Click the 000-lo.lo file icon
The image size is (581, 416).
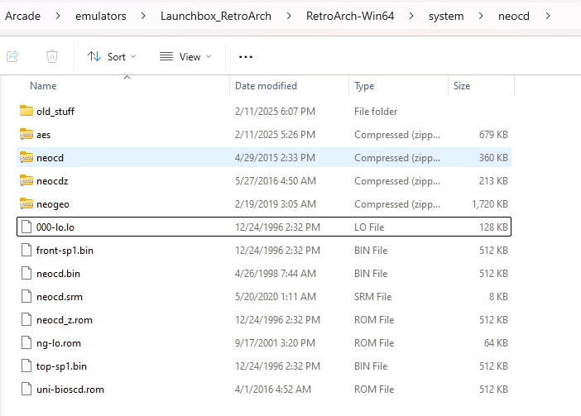click(x=26, y=227)
